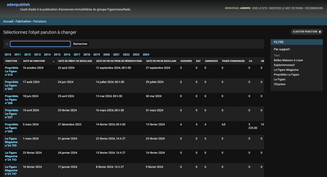Sort by Date de fin de bouclage
This screenshot has width=327, height=177.
click(161, 61)
